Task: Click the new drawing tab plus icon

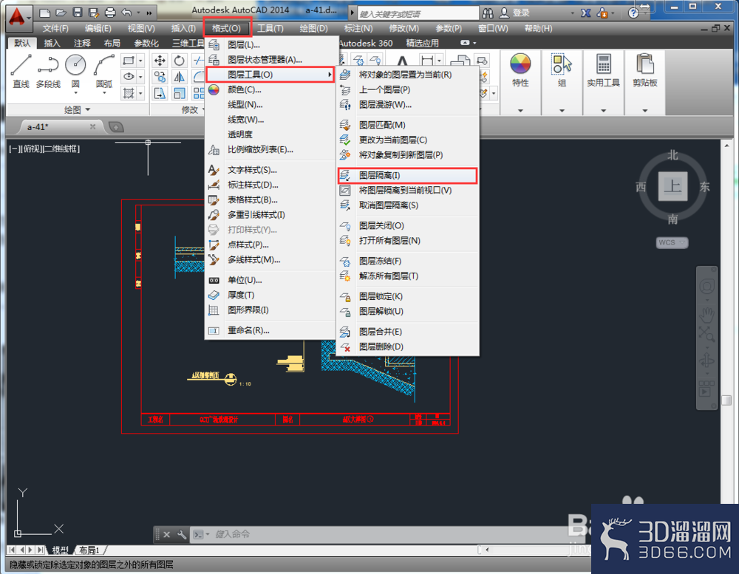Action: click(x=115, y=127)
